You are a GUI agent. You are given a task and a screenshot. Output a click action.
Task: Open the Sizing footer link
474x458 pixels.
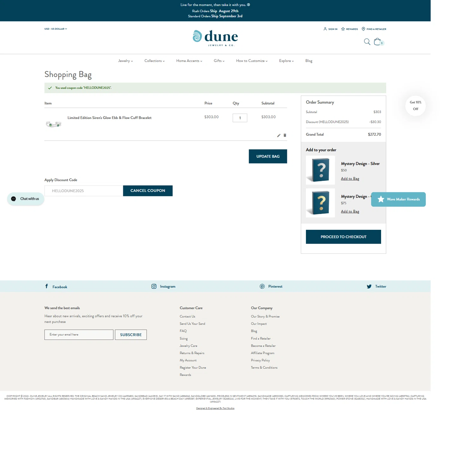point(184,338)
